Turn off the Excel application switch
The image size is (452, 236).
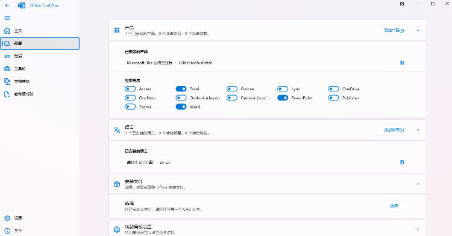(x=181, y=89)
